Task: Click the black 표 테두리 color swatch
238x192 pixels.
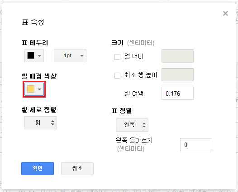Action: (x=31, y=55)
